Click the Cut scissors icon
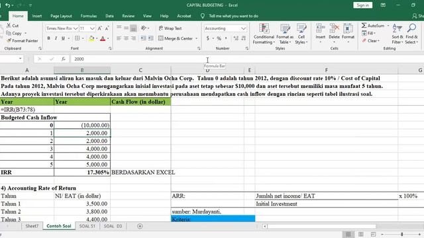This screenshot has width=424, height=238. 9,25
